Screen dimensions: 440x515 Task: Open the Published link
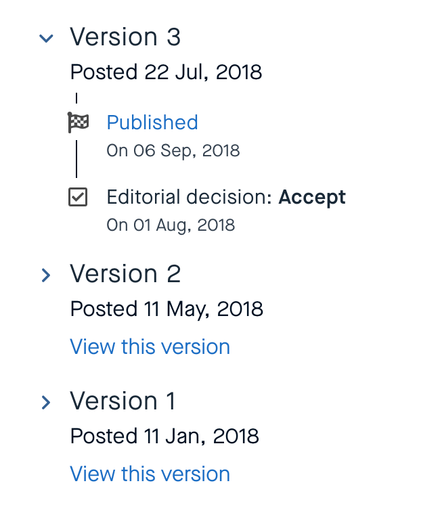(152, 122)
